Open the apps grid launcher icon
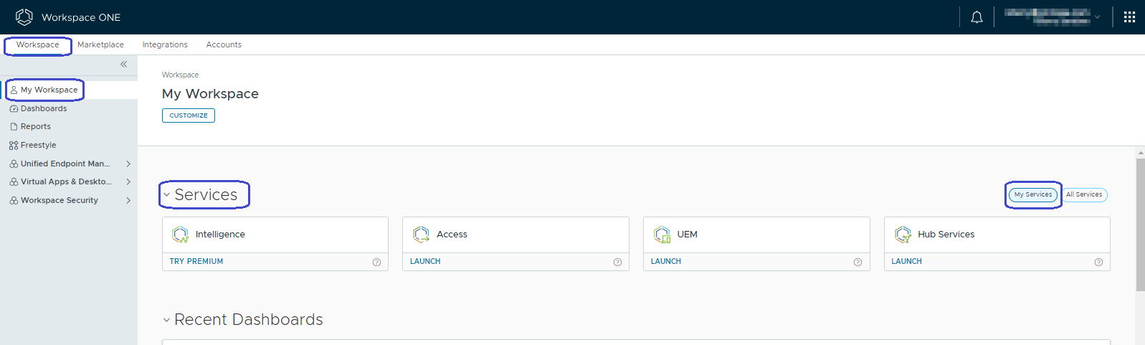This screenshot has height=345, width=1145. point(1129,17)
